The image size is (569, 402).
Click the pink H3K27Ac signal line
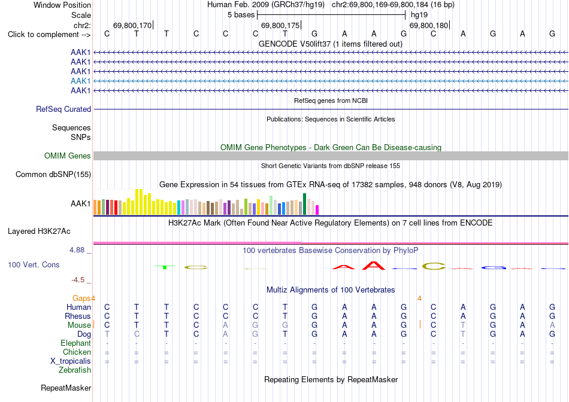click(x=331, y=243)
